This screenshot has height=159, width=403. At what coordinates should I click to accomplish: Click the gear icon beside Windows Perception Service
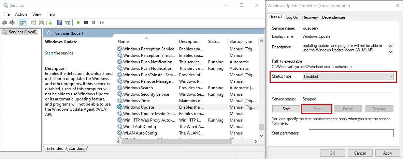point(119,49)
